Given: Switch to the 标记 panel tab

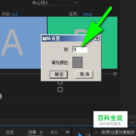Looking at the screenshot, I should [x=54, y=132].
